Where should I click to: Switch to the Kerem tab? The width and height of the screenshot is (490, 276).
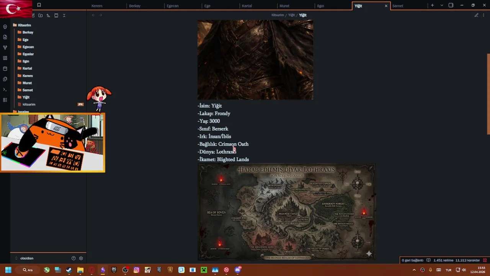click(x=107, y=6)
